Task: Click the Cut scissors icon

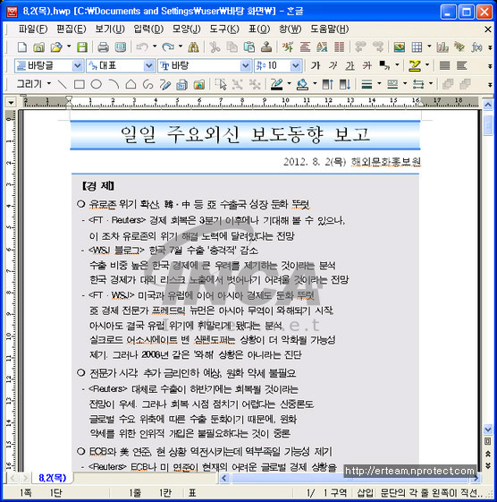Action: tap(215, 47)
